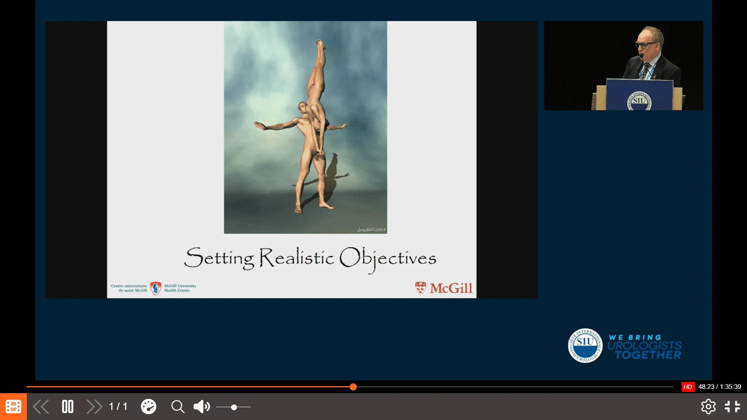Open the slide thumbnails grid panel

click(x=13, y=407)
